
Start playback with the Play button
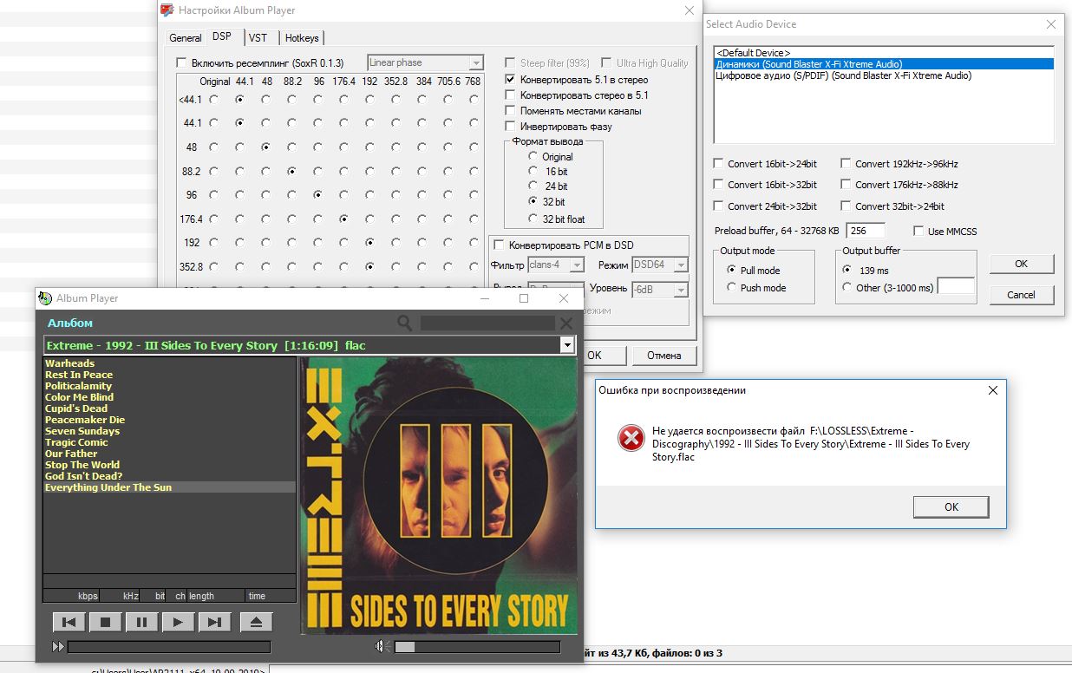pos(178,622)
